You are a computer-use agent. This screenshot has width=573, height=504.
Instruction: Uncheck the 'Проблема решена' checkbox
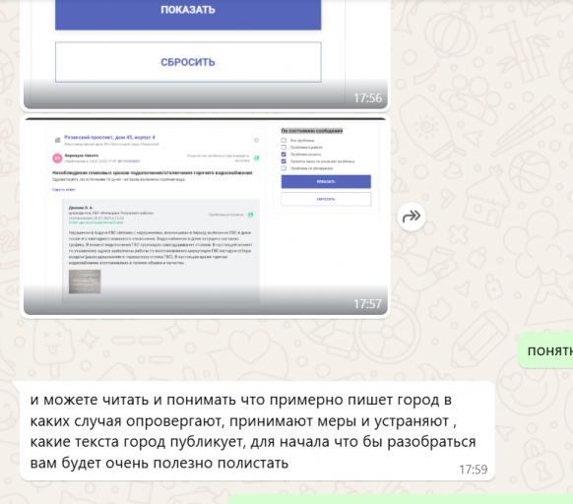pos(284,155)
